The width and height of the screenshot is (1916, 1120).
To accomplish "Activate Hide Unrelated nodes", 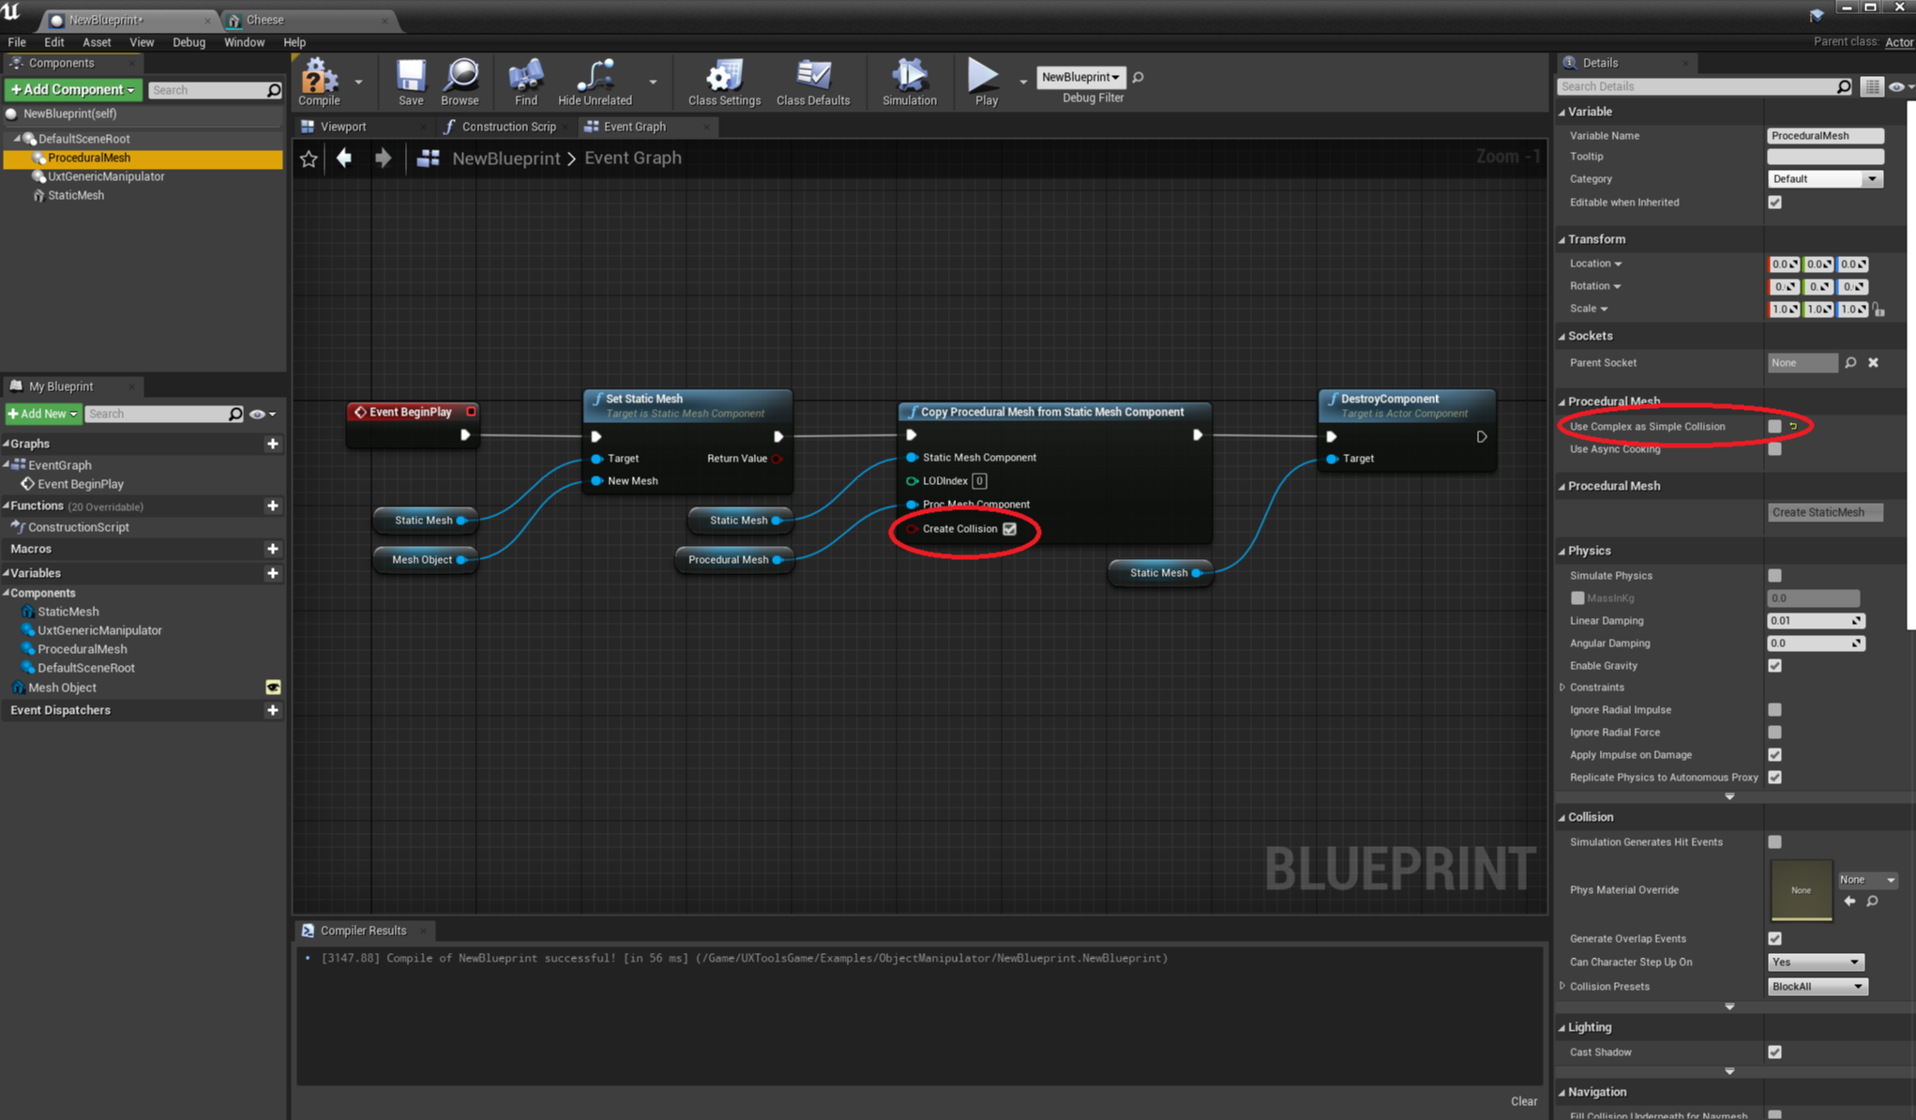I will point(593,82).
